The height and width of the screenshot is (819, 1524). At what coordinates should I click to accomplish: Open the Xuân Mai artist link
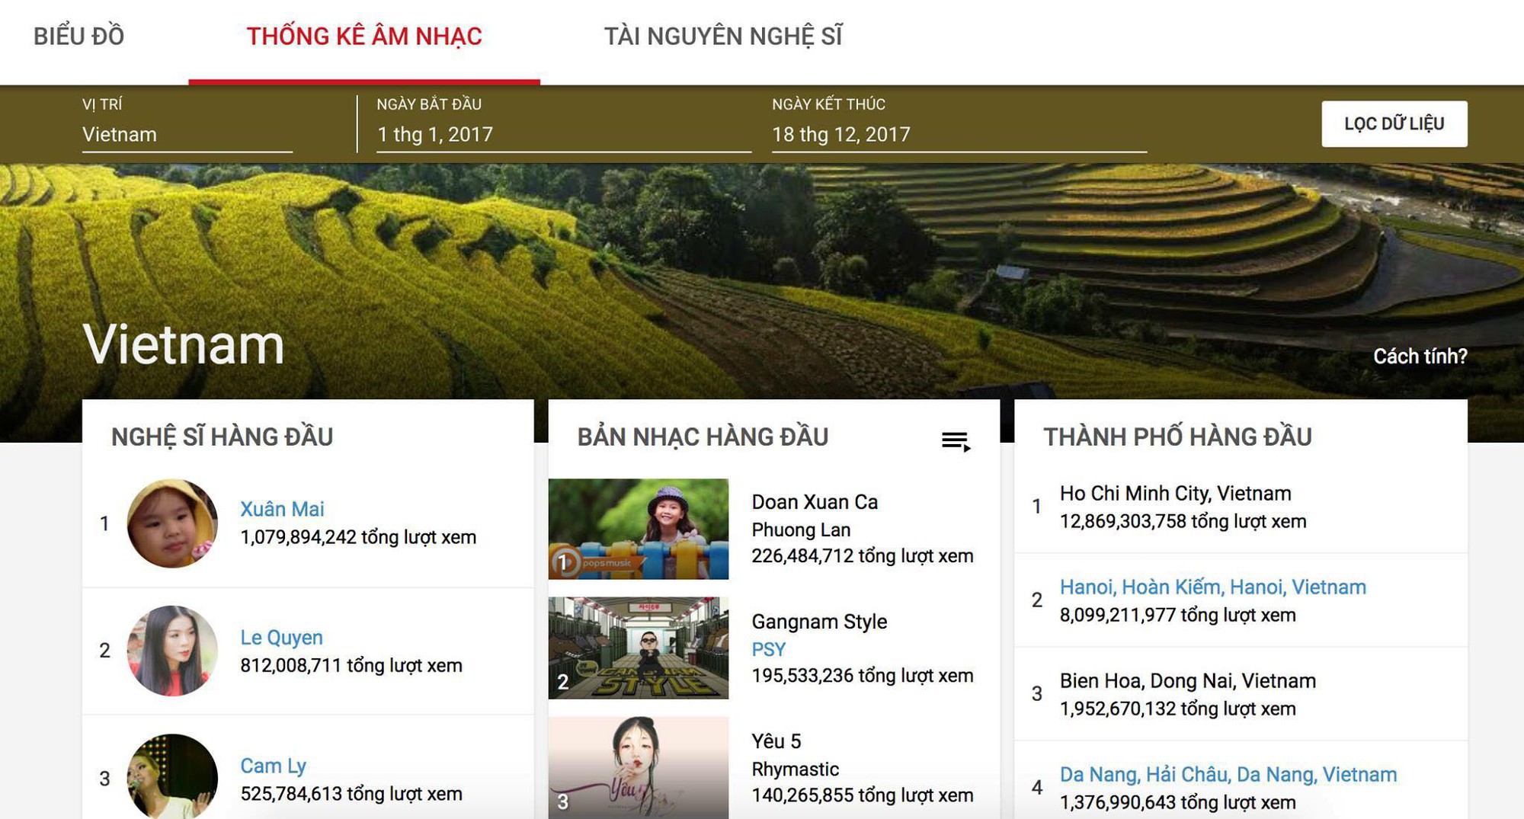[282, 509]
